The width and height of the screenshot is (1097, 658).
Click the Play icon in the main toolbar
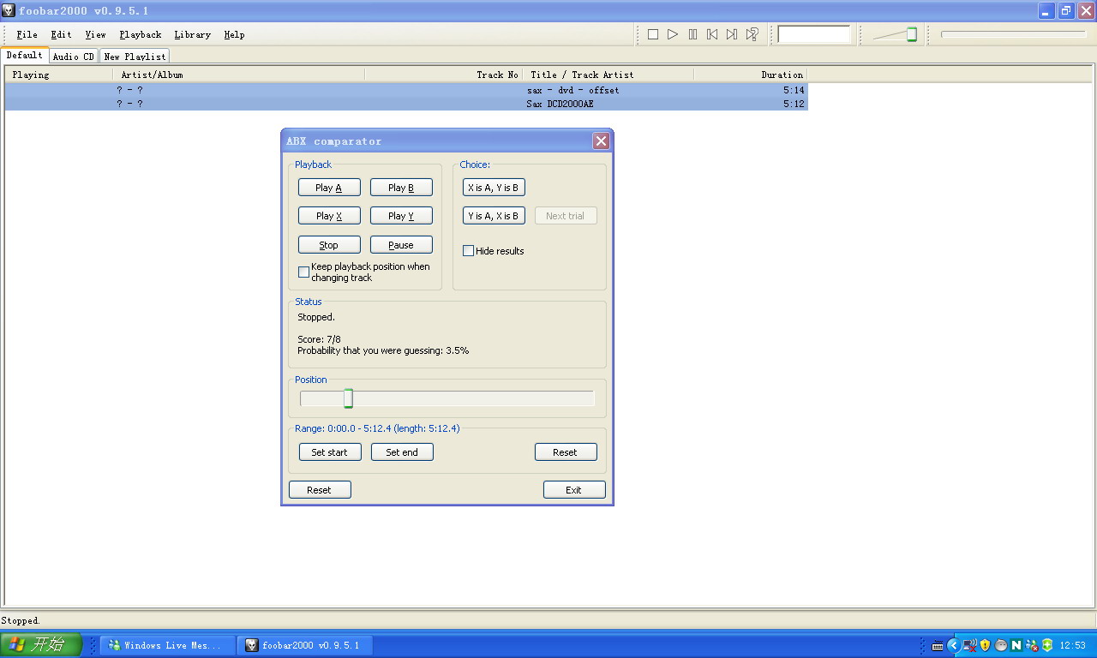(673, 34)
